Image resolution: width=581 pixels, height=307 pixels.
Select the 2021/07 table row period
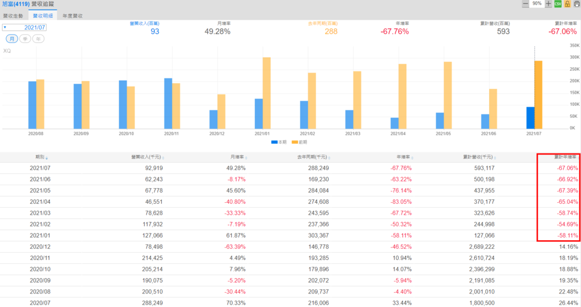(40, 168)
